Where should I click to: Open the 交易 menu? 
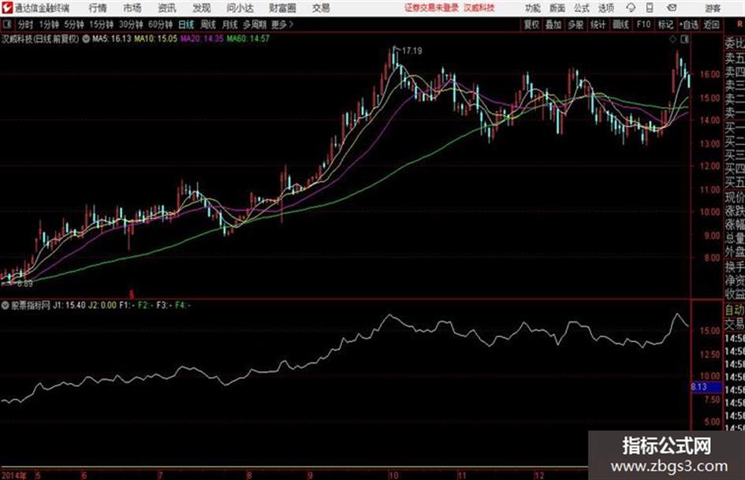[321, 8]
